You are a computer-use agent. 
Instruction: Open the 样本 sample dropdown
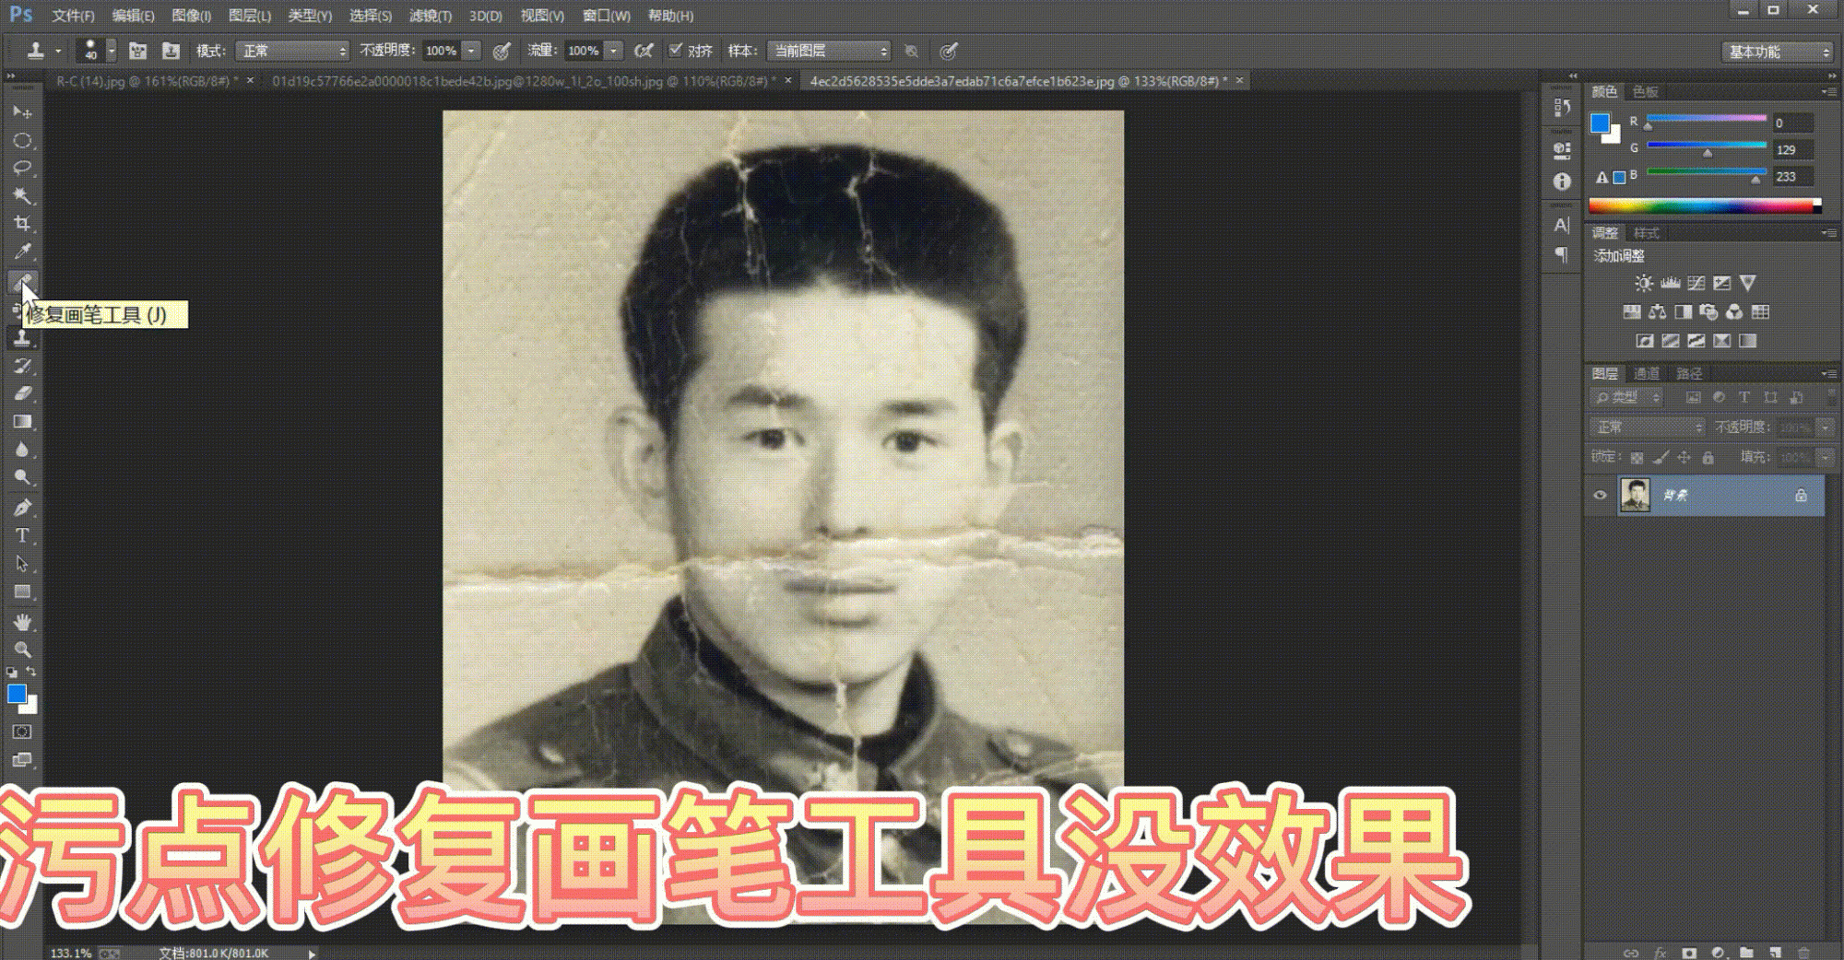(829, 51)
